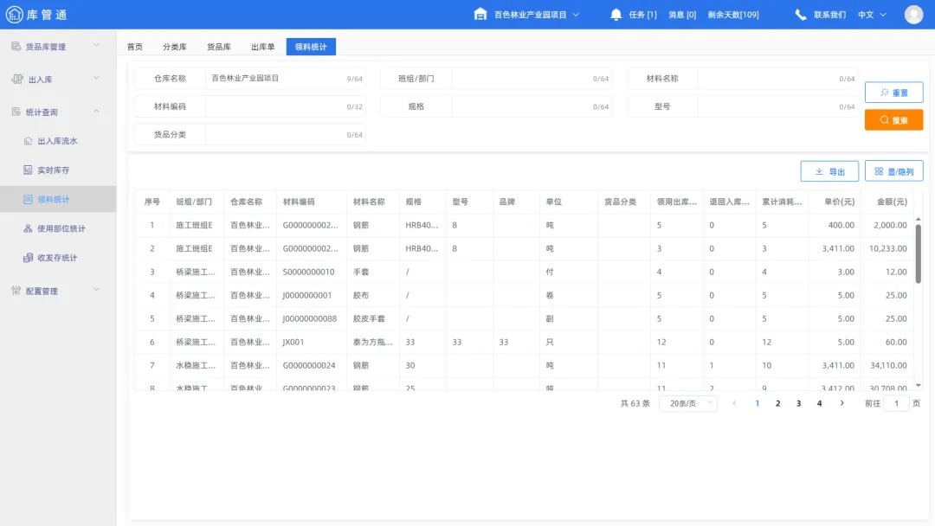Switch to the 分类库 tab
935x526 pixels.
tap(175, 47)
